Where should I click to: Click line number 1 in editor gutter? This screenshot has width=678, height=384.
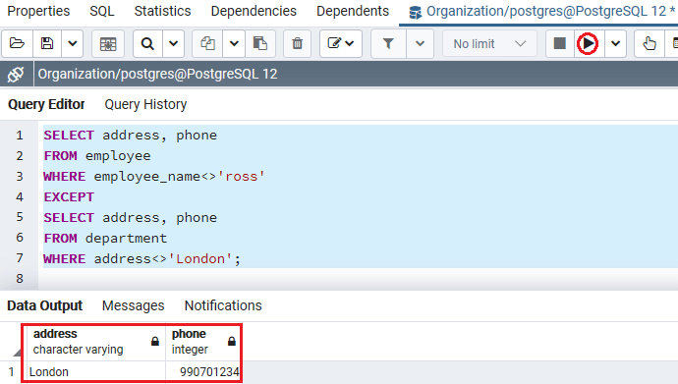tap(20, 136)
